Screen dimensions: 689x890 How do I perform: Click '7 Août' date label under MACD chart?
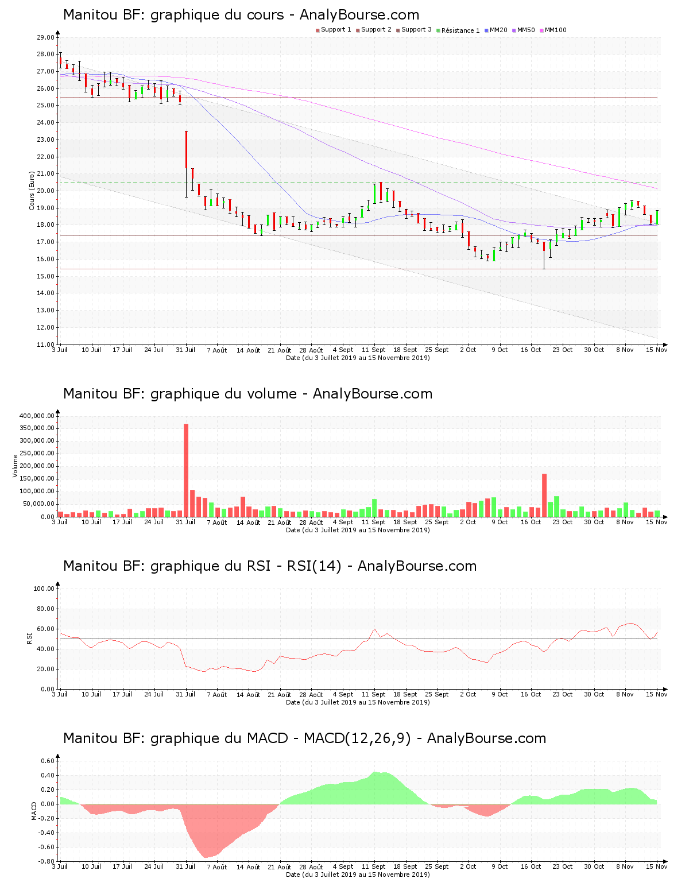point(217,866)
